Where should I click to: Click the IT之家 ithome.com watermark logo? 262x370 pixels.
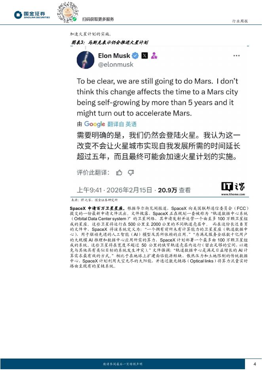pyautogui.click(x=233, y=189)
